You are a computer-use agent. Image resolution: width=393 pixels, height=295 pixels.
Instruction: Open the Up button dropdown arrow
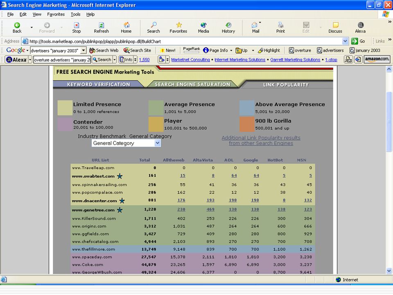pos(253,51)
